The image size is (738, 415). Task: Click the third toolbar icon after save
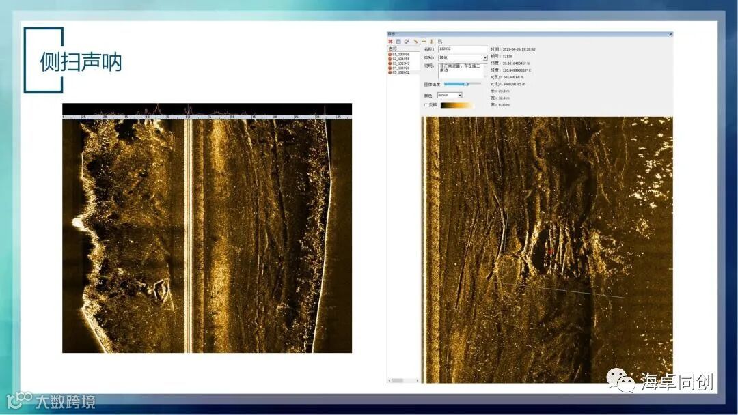[407, 42]
